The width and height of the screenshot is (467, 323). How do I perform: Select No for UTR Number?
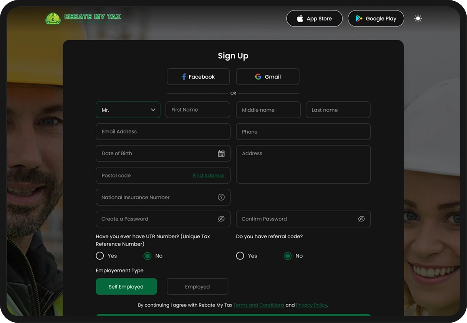[147, 256]
